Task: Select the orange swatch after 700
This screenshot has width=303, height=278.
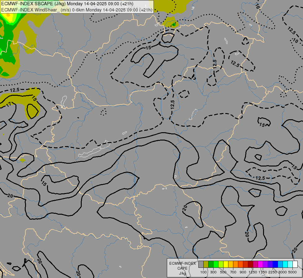Action: tap(236, 264)
